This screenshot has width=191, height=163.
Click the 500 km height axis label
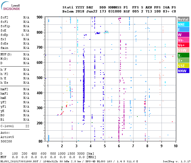click(x=40, y=78)
